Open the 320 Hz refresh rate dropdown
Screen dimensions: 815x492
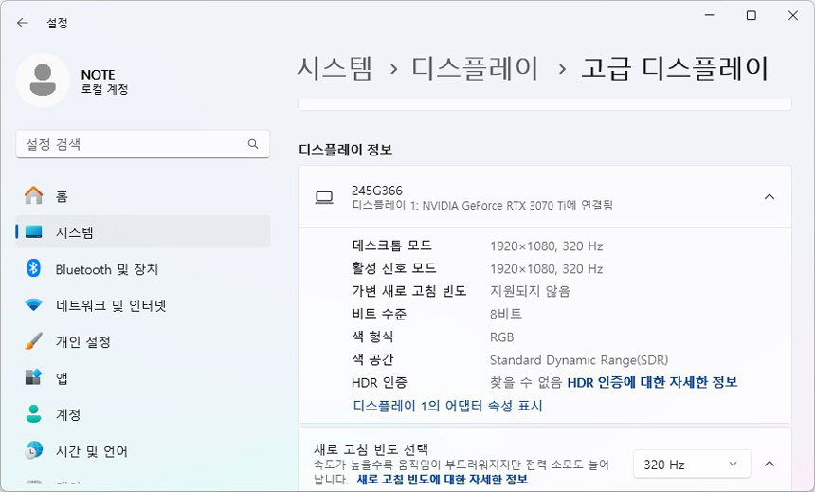691,465
